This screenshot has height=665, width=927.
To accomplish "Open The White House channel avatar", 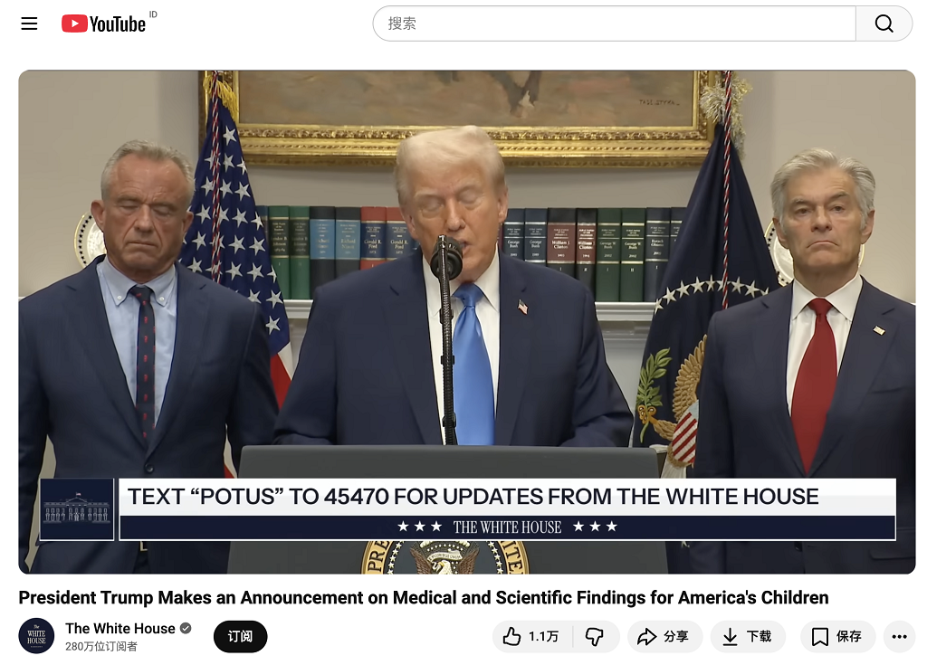I will [36, 637].
